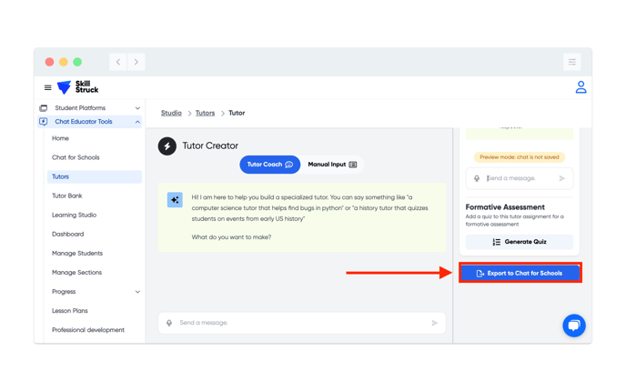Click the Student Platforms monitor icon

(x=44, y=108)
